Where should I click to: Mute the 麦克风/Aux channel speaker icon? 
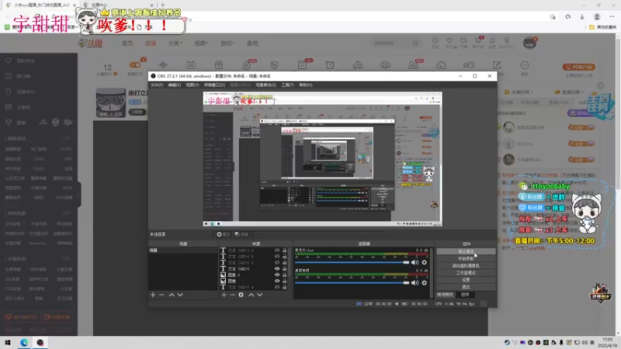pyautogui.click(x=415, y=262)
